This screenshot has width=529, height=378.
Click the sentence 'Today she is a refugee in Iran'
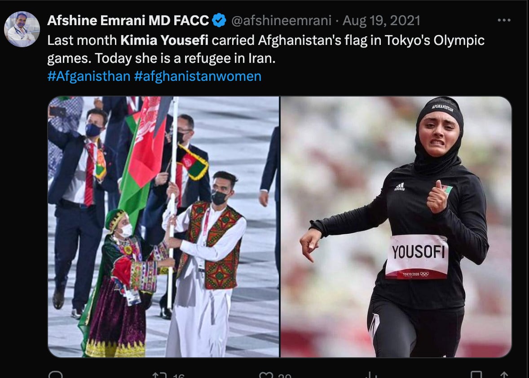[x=185, y=58]
